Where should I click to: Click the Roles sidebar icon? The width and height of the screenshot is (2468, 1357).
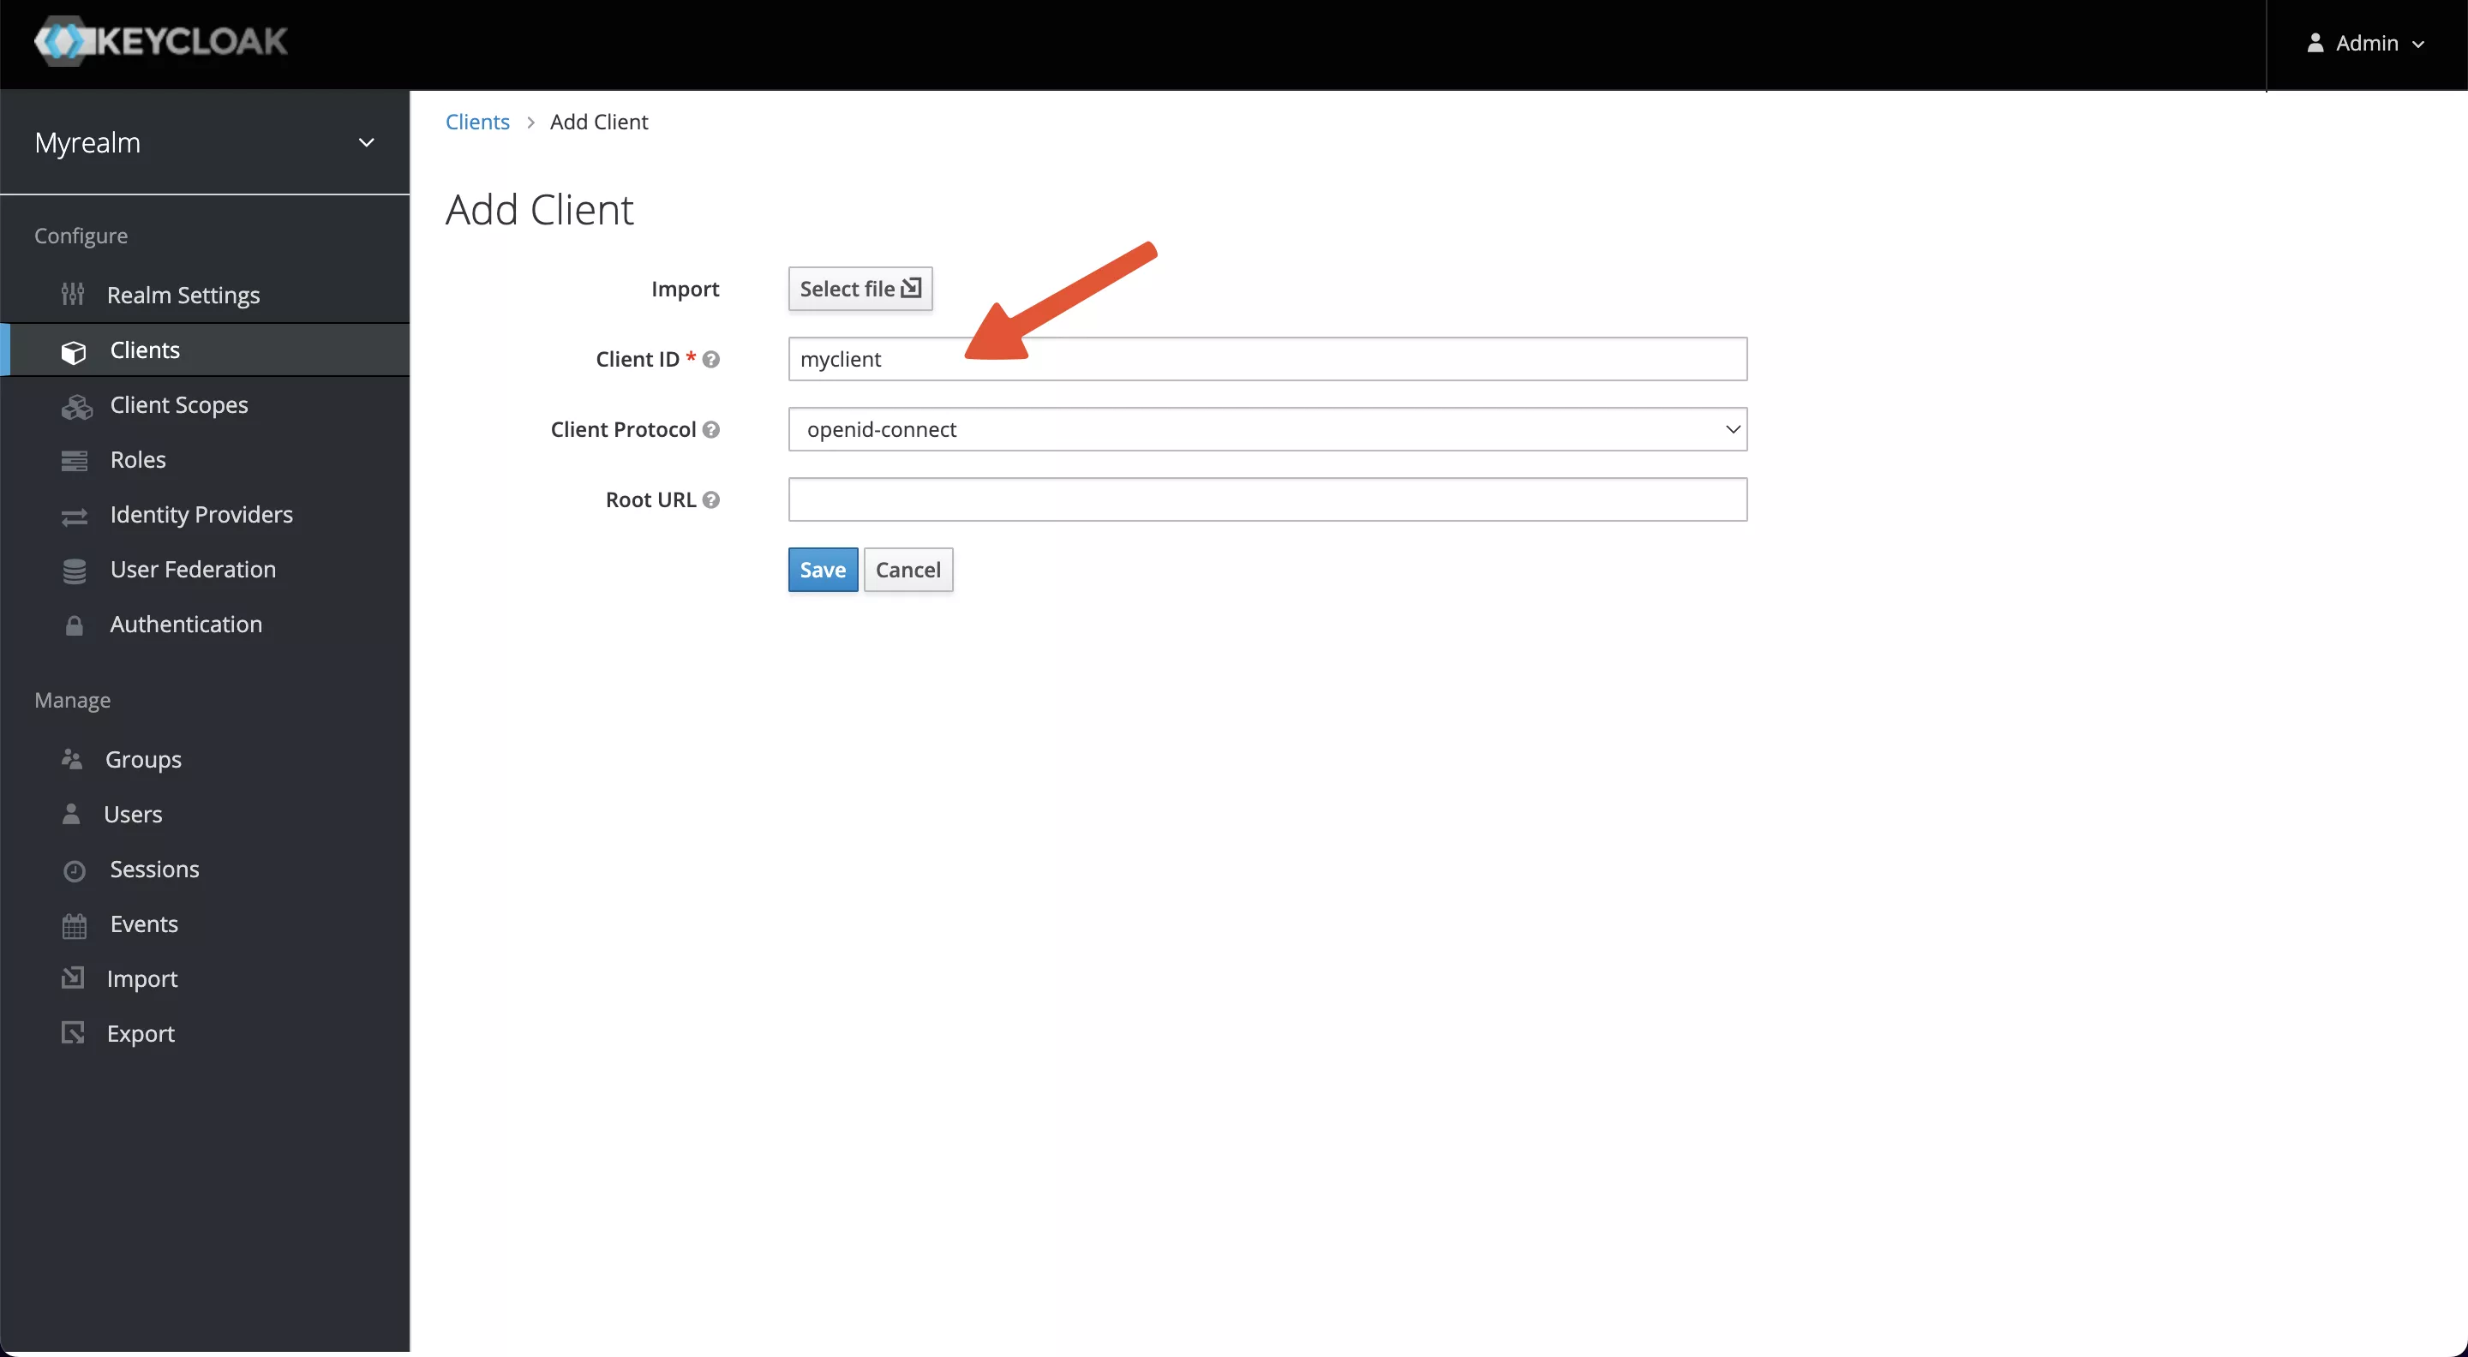tap(74, 459)
